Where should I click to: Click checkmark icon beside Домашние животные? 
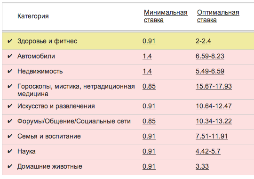coord(10,166)
